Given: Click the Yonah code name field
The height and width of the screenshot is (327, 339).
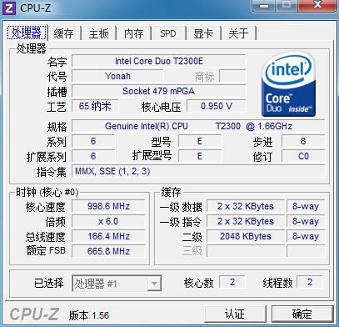Looking at the screenshot, I should 117,76.
